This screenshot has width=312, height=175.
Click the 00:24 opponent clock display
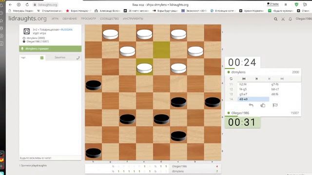click(x=242, y=62)
